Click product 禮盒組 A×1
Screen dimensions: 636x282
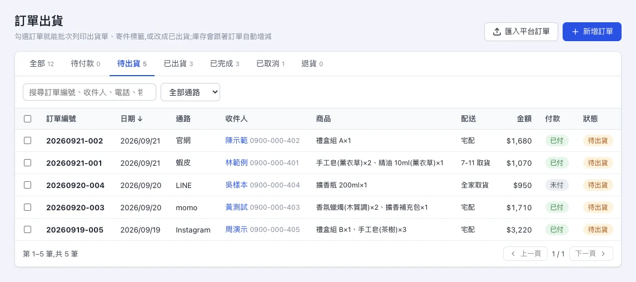[334, 140]
